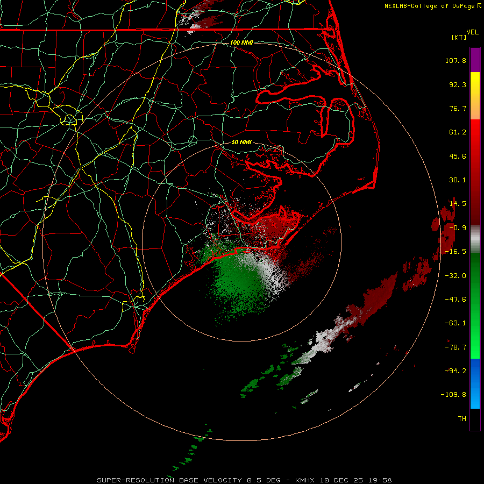484x484 pixels.
Task: Click the yellow segment of the color bar
Action: 475,81
